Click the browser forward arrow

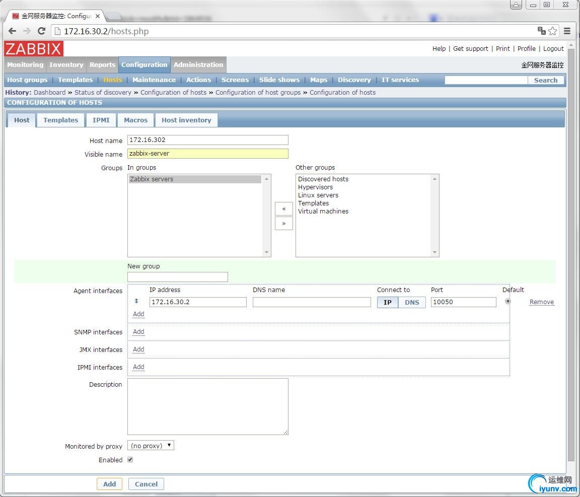click(27, 31)
